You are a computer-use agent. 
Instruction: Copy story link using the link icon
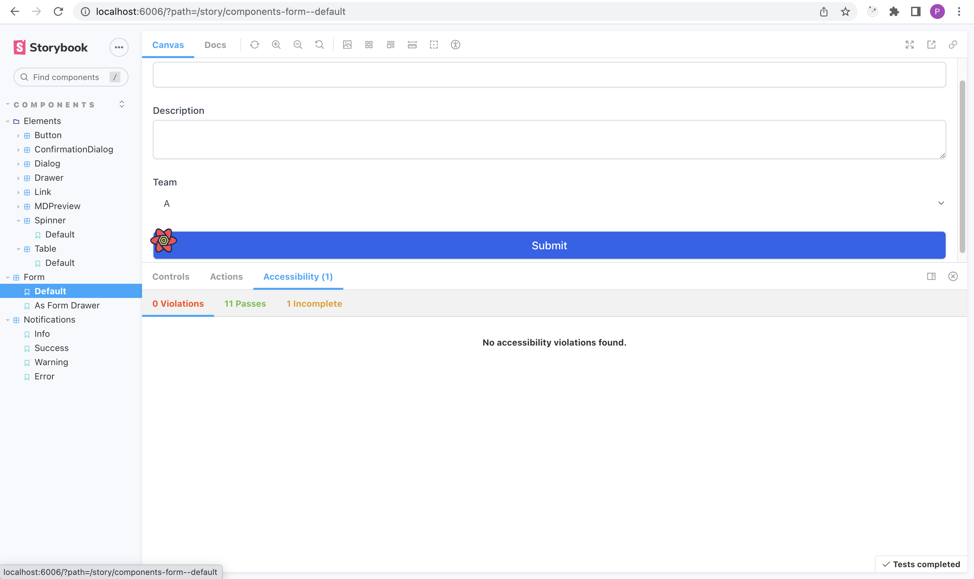point(953,45)
